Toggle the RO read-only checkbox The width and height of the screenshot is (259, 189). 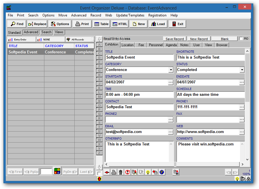coord(241,39)
